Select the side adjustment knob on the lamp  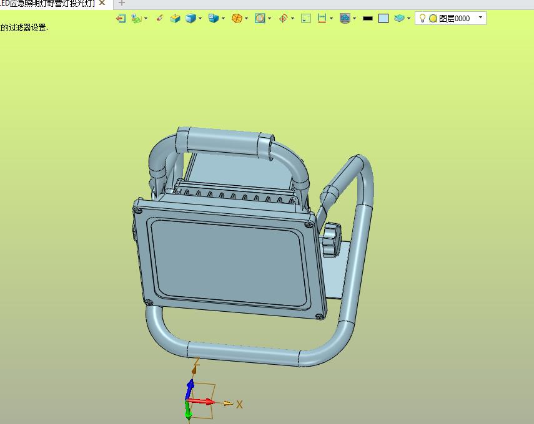[x=331, y=239]
